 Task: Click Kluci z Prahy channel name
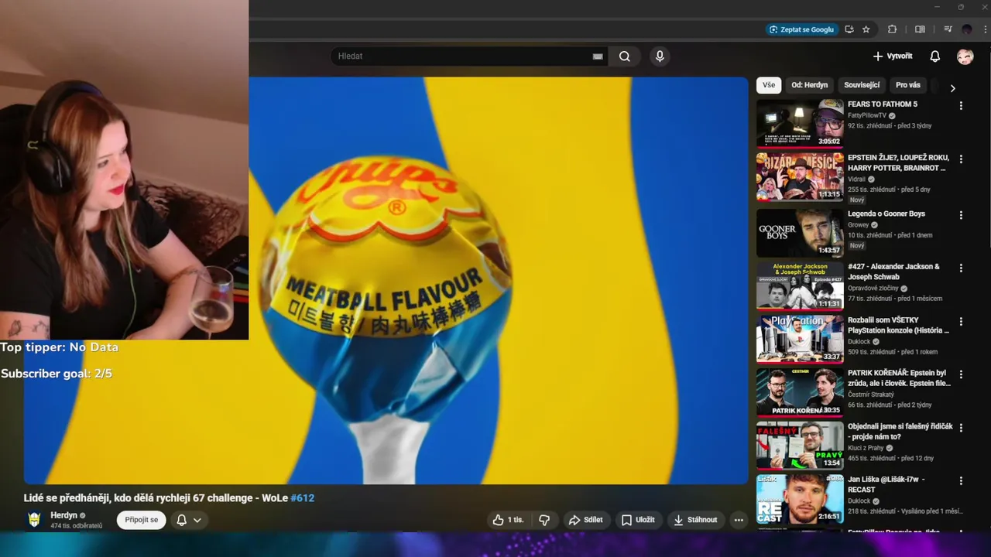point(866,448)
